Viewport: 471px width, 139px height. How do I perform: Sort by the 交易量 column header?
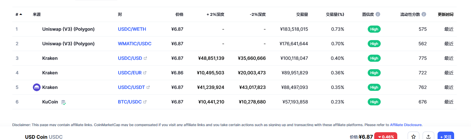pos(302,15)
